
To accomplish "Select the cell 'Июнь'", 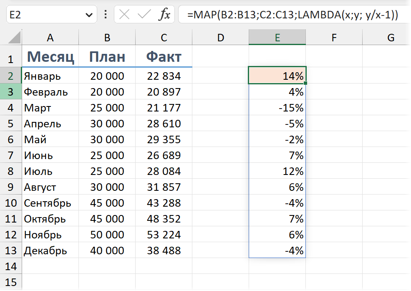I will pyautogui.click(x=50, y=155).
